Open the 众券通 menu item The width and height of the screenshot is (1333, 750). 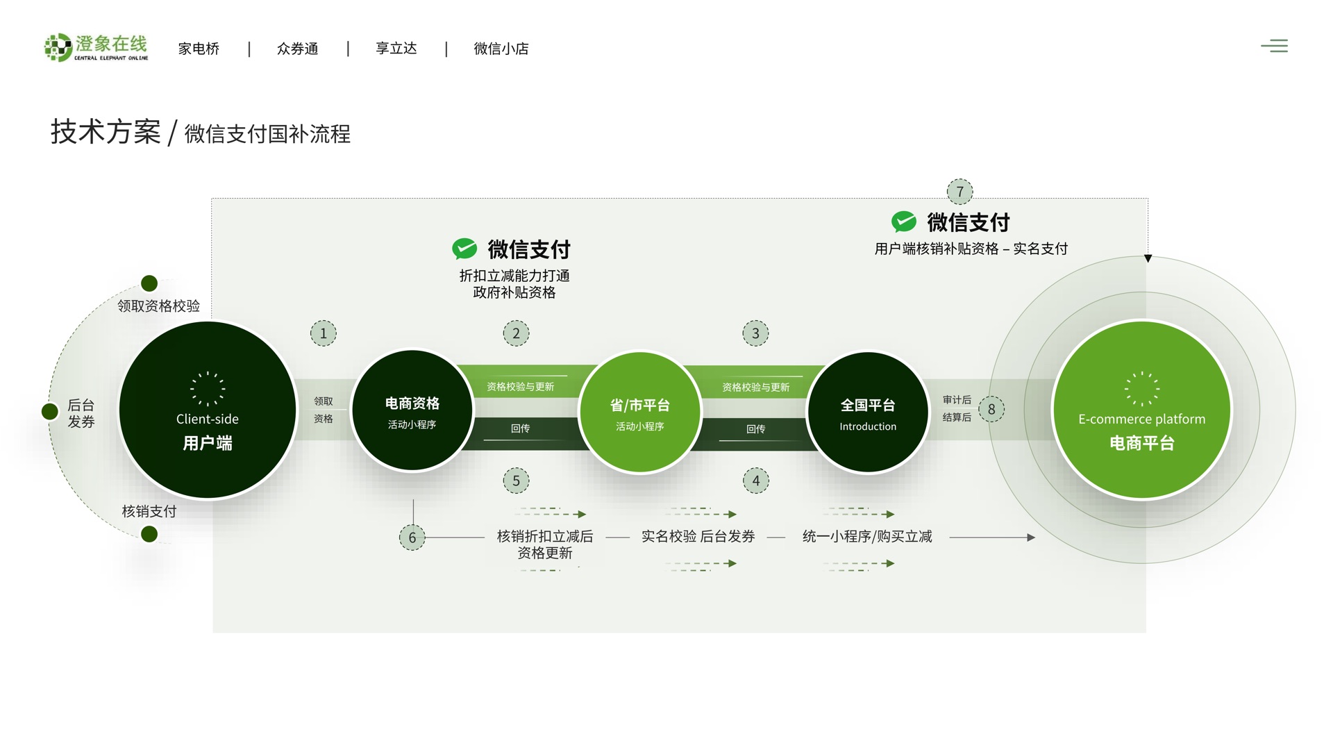click(x=297, y=49)
